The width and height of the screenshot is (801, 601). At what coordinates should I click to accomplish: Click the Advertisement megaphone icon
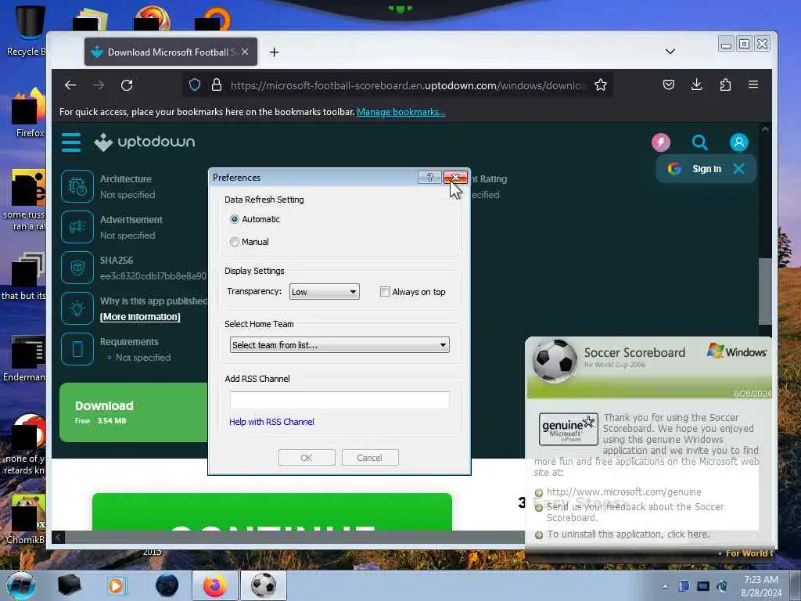(x=77, y=227)
